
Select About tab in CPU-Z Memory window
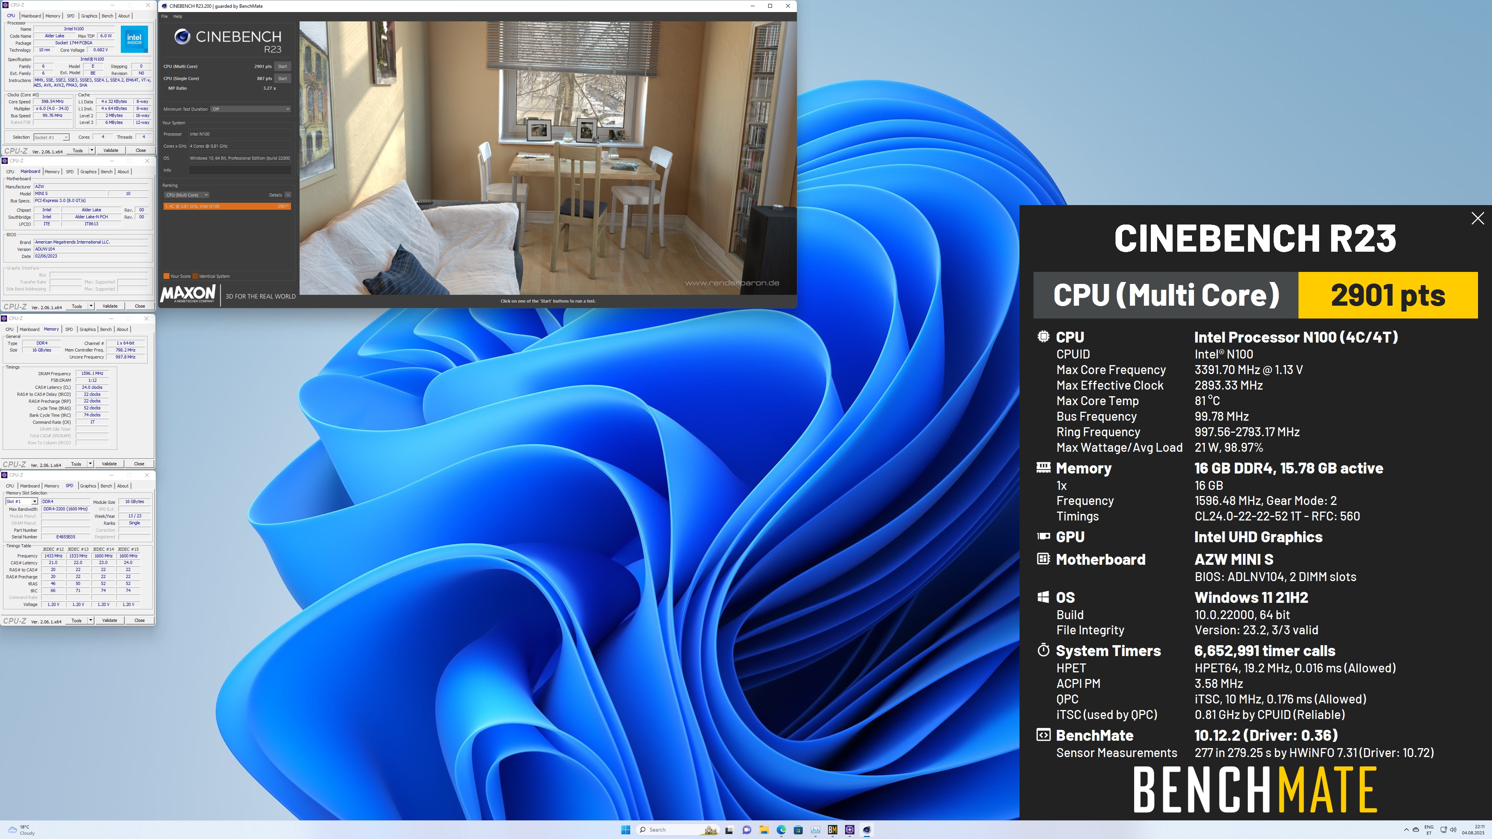[122, 329]
